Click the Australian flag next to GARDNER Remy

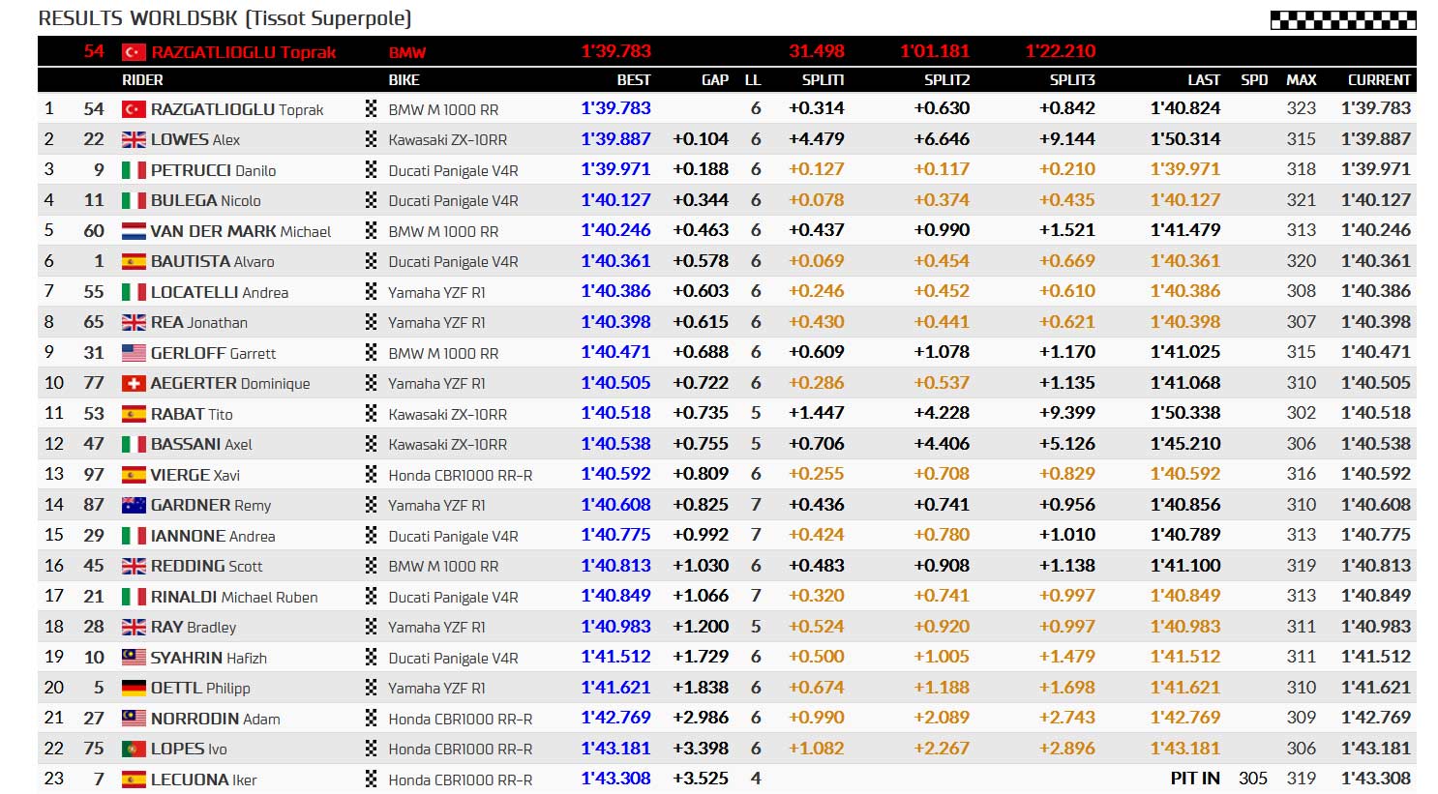point(134,505)
